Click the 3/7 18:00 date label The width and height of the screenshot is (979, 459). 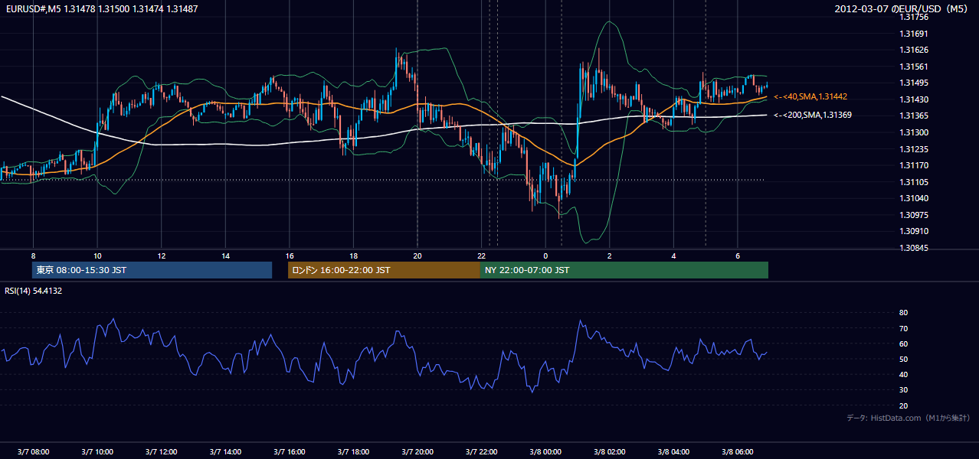pyautogui.click(x=353, y=452)
